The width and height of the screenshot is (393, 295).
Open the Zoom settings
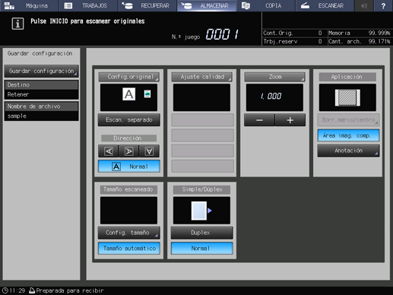(x=275, y=77)
